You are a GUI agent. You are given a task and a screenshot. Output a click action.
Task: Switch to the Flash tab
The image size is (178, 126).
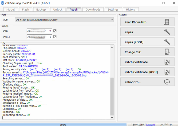26,10
